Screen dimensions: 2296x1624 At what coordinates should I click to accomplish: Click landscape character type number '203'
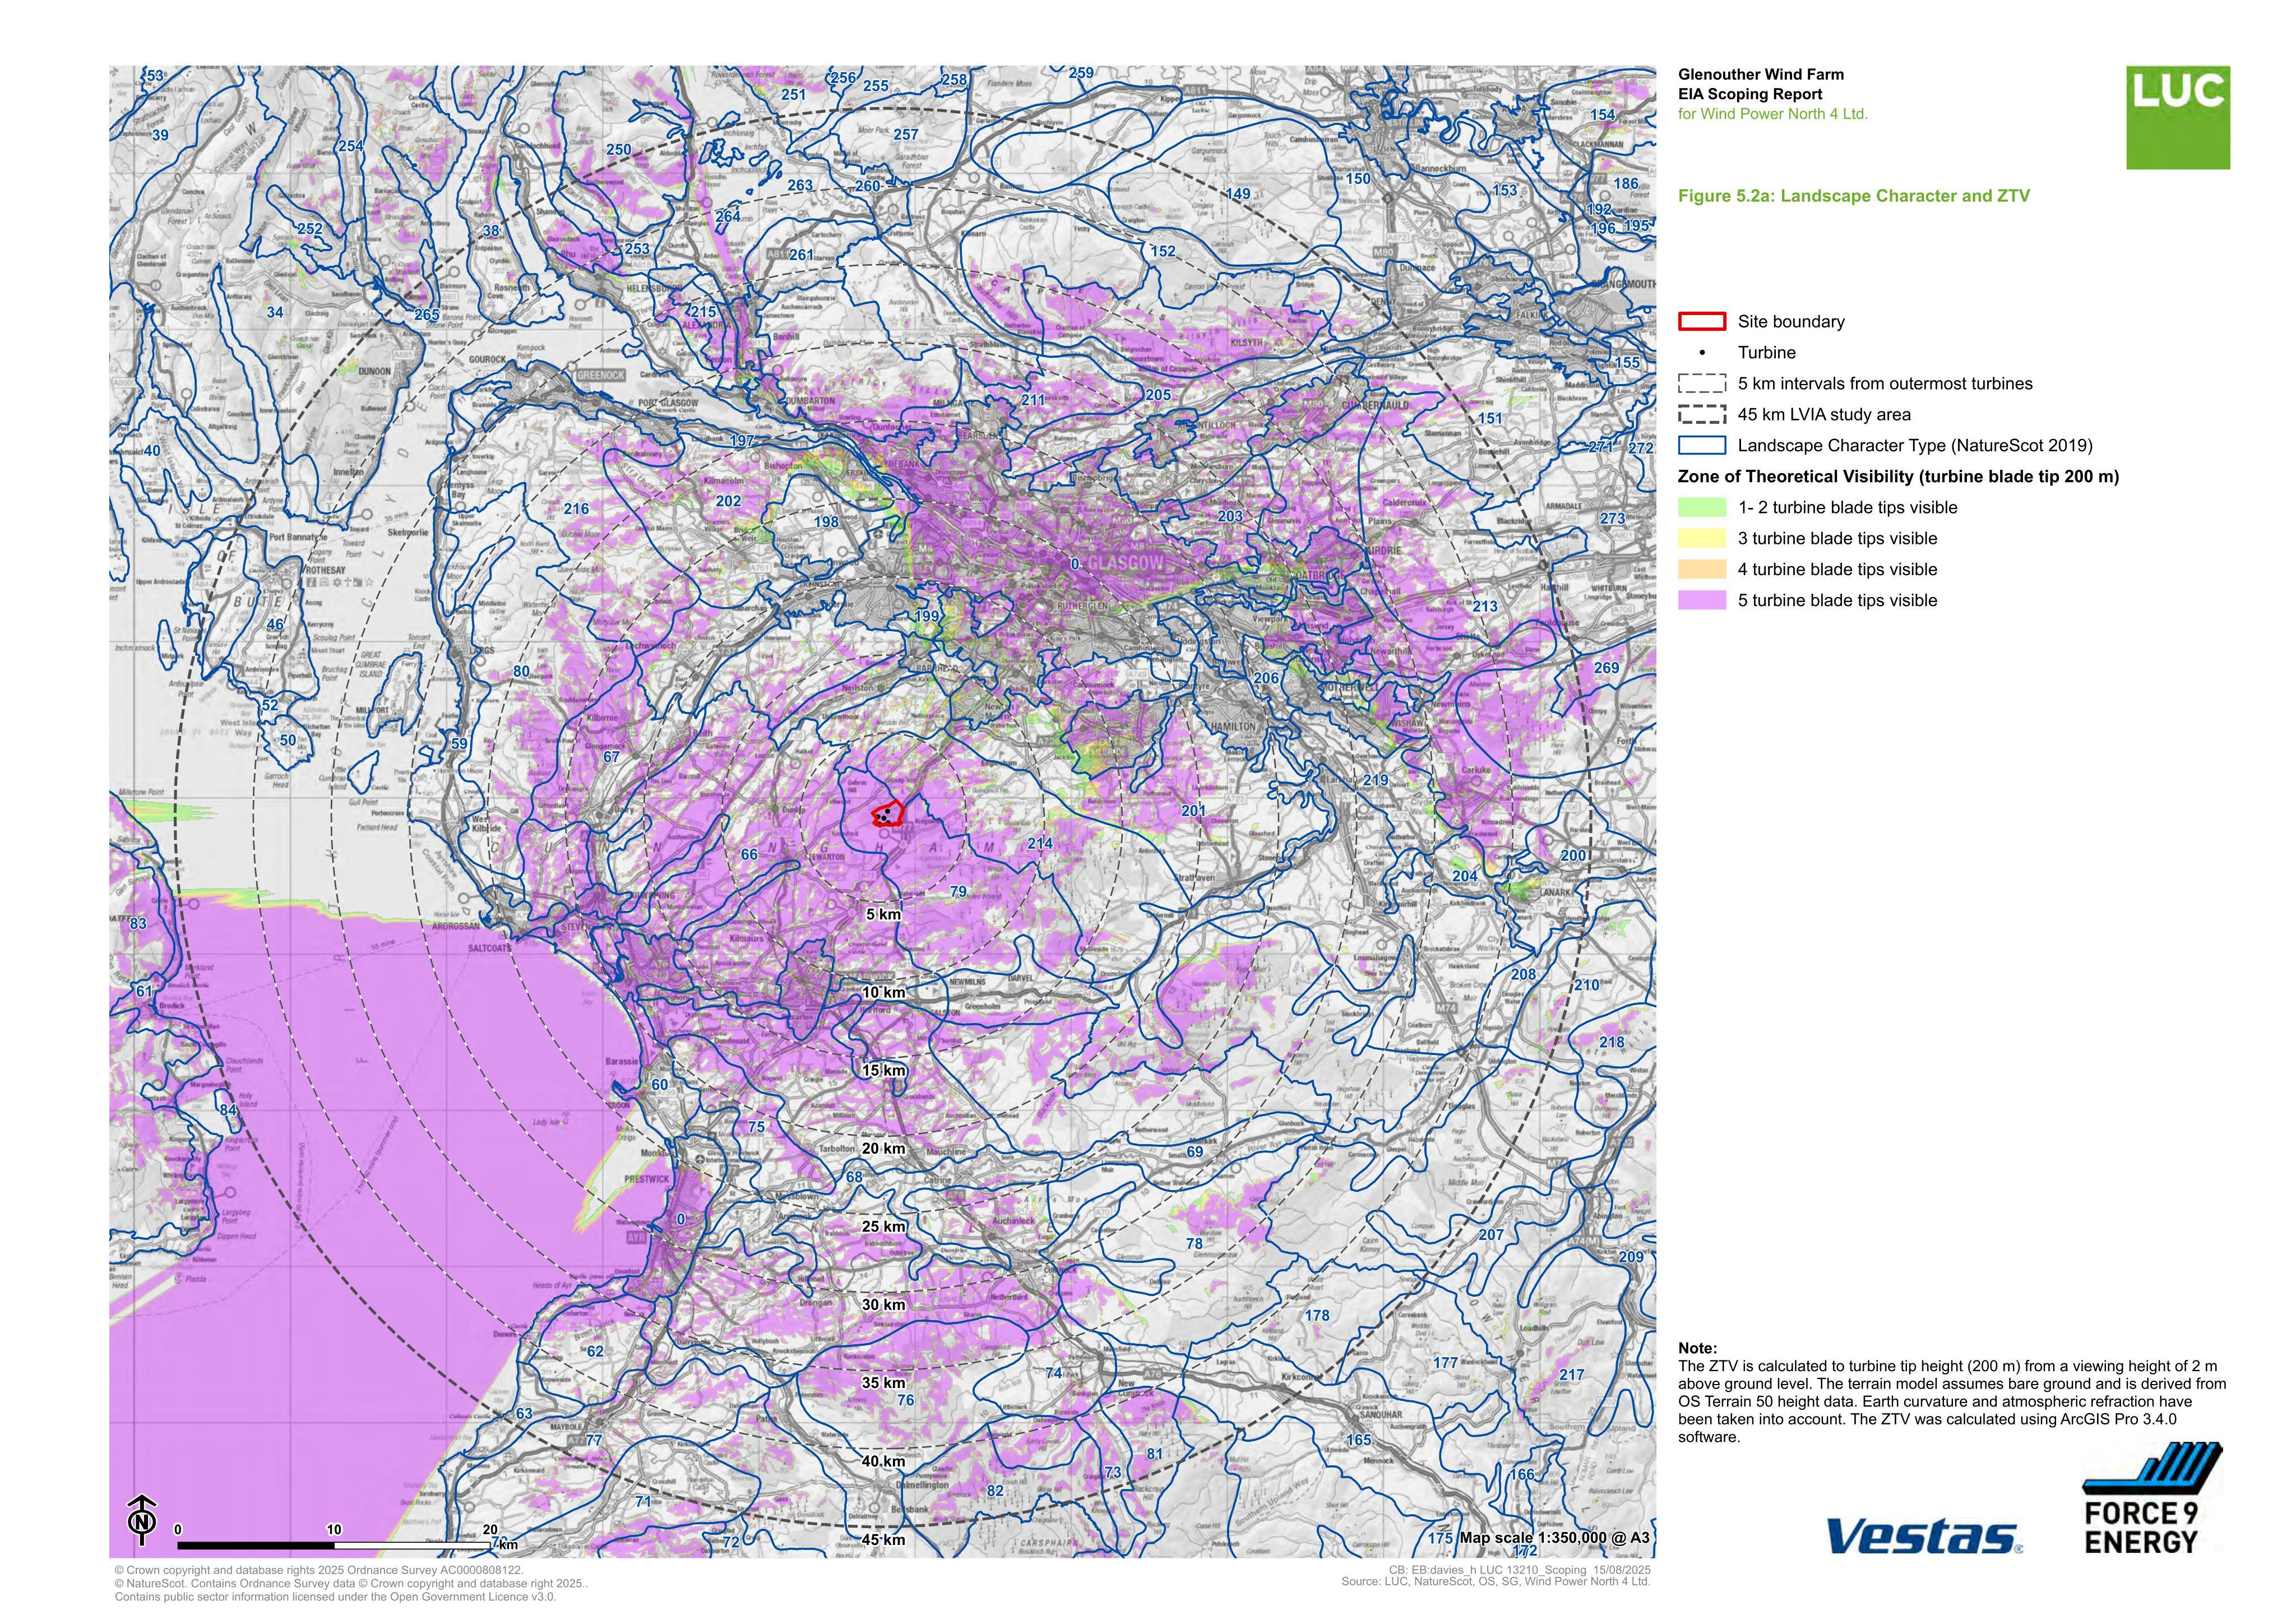click(x=1230, y=517)
